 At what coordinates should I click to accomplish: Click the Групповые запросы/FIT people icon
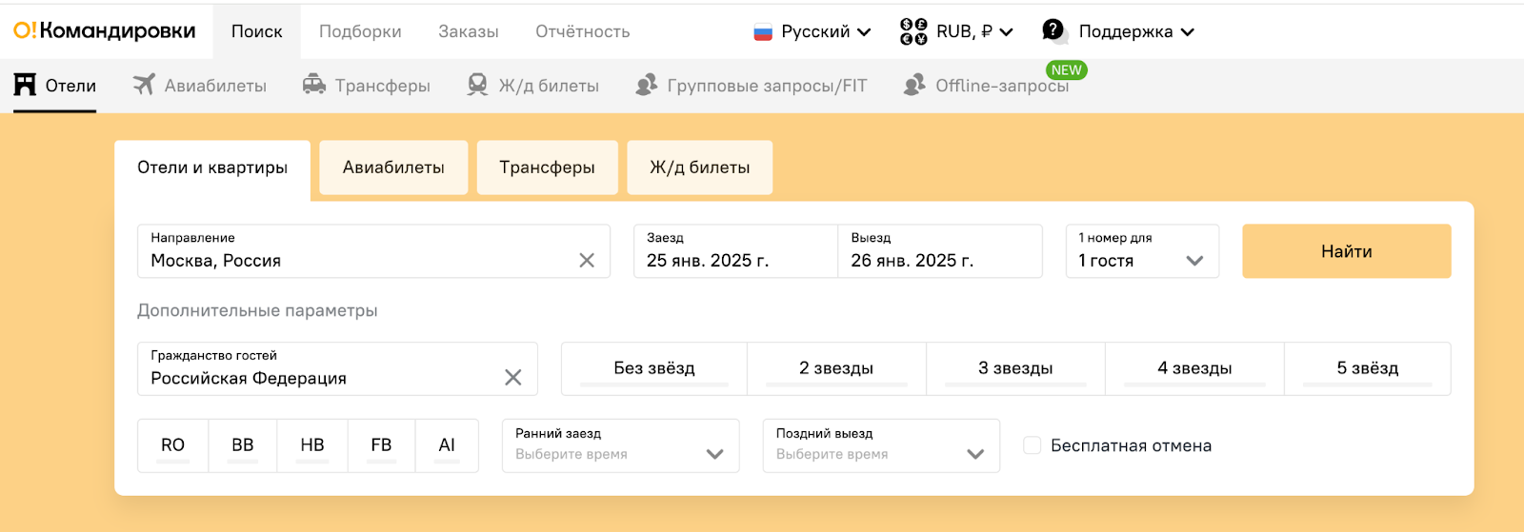[647, 85]
